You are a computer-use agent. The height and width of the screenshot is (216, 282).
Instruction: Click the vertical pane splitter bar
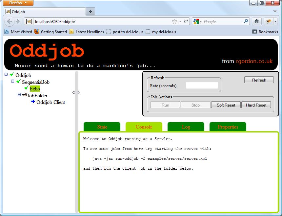[x=77, y=142]
